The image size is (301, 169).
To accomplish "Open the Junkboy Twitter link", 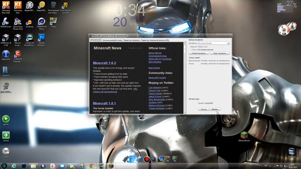I will click(152, 102).
